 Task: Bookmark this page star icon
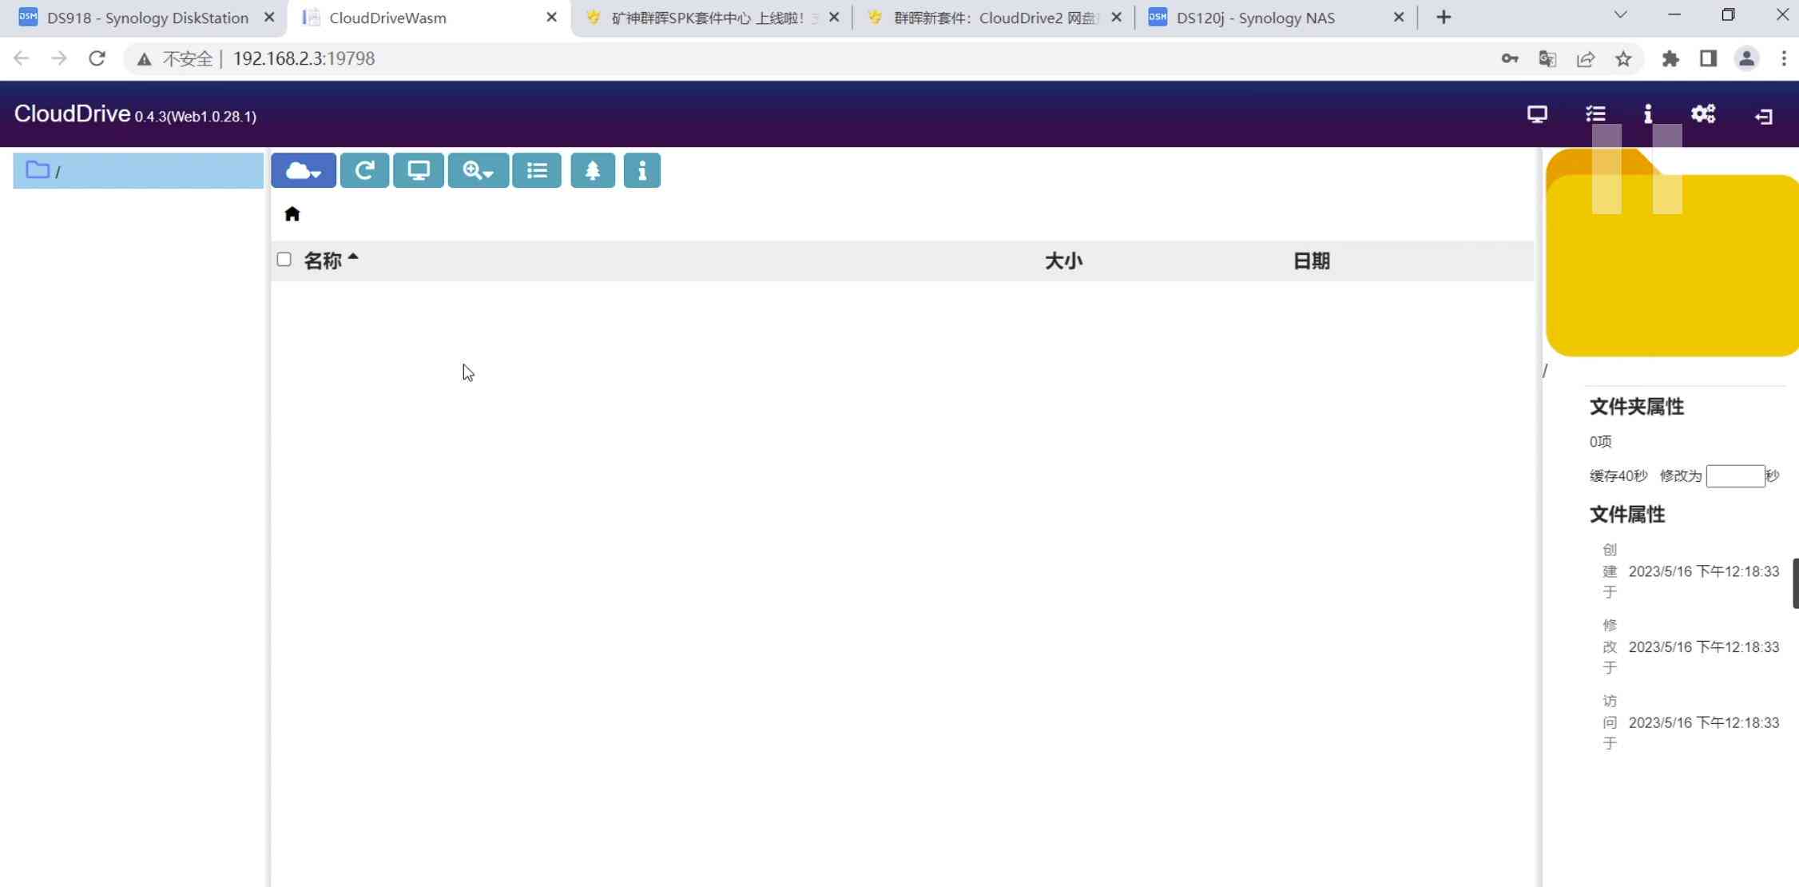point(1623,58)
